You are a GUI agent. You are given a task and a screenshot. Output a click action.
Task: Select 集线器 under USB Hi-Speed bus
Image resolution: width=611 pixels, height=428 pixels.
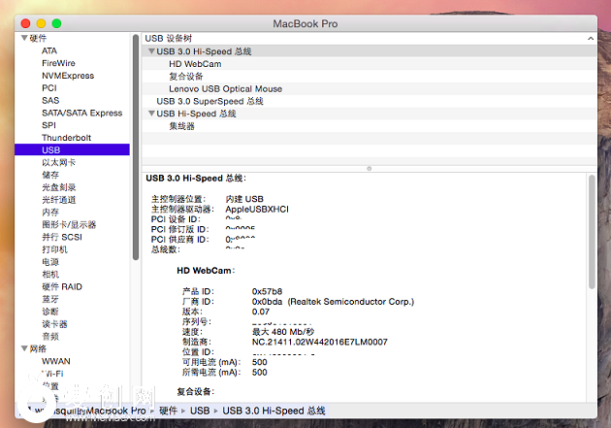point(181,126)
